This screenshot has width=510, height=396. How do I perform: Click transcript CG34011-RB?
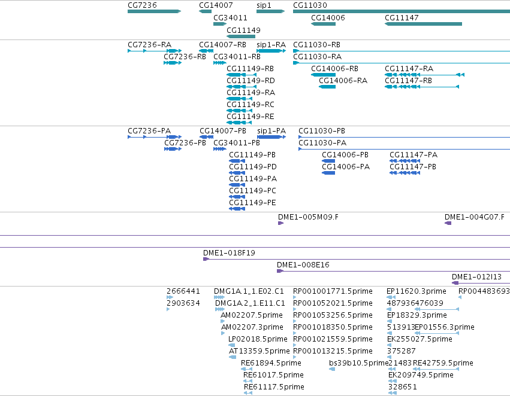[x=220, y=63]
